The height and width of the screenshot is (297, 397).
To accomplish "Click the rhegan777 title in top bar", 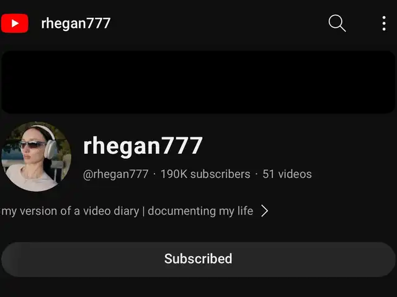I will [76, 24].
